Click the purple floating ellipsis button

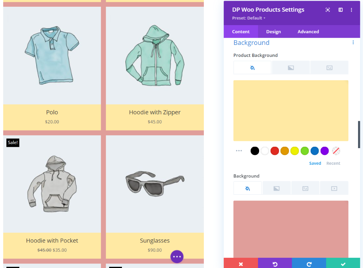pyautogui.click(x=177, y=257)
